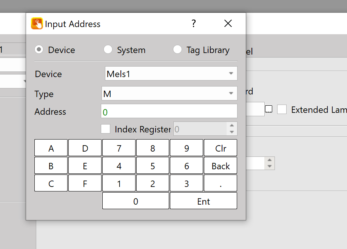This screenshot has width=347, height=249.
Task: Open the Device dropdown showing Mels1
Action: click(171, 74)
